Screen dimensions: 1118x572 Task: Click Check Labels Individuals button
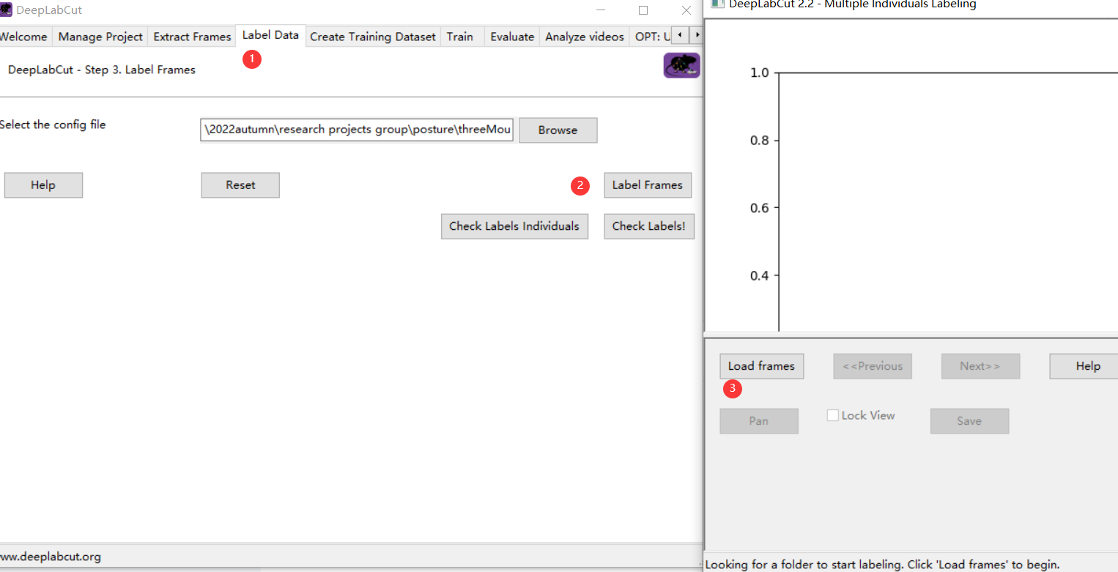tap(514, 226)
